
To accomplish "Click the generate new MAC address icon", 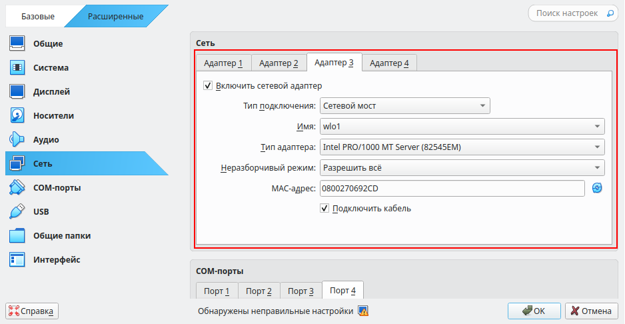I will pyautogui.click(x=597, y=189).
